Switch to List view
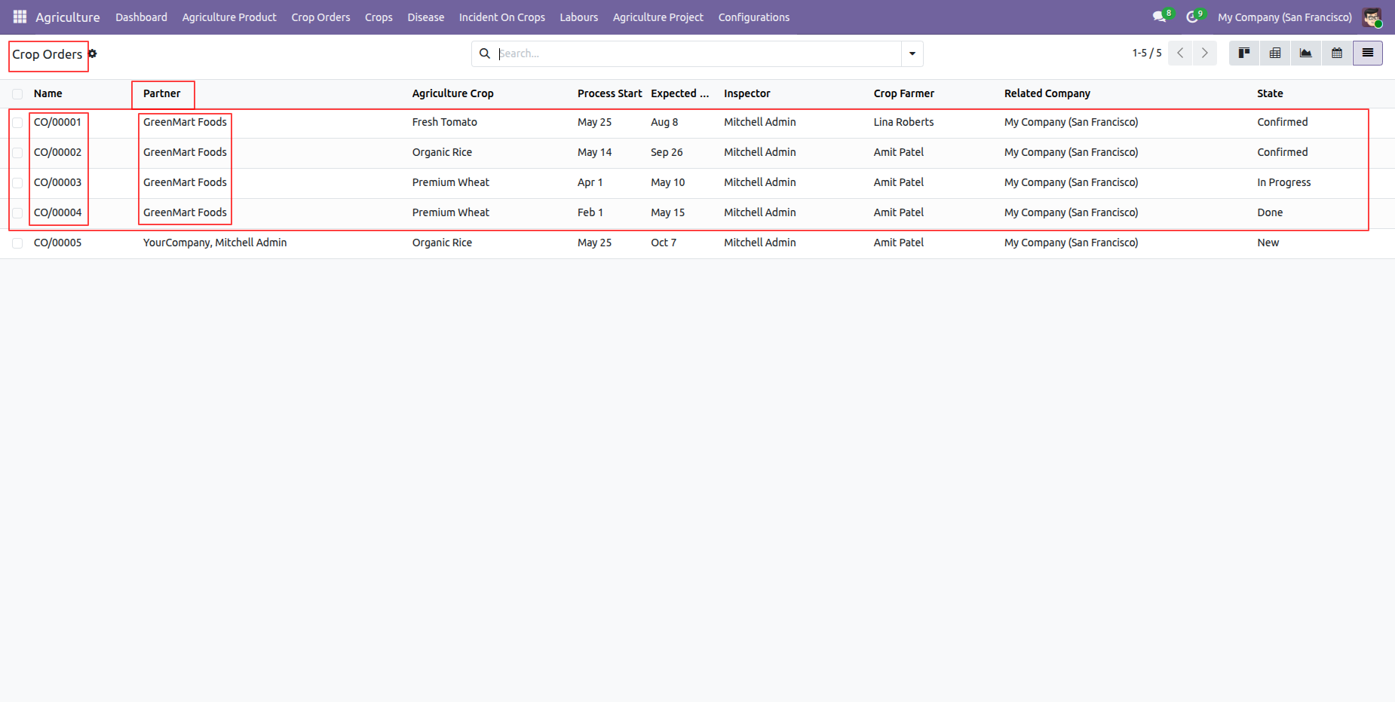 (1368, 53)
